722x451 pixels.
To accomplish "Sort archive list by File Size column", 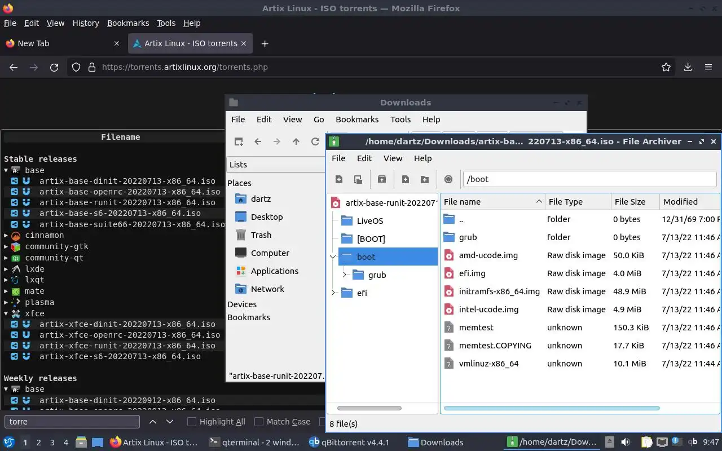I will 635,202.
